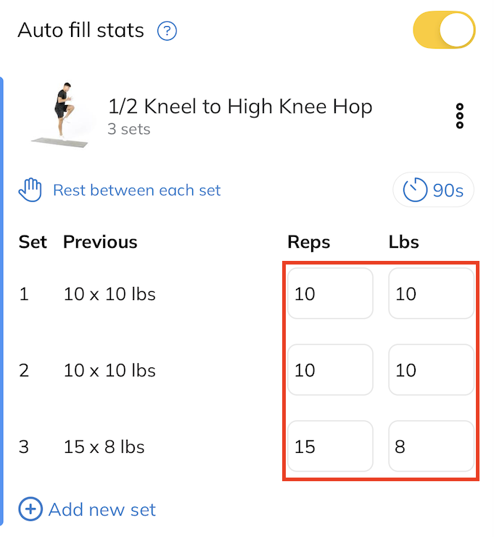Click the rest hand icon
Screen dimensions: 494x537
click(x=30, y=191)
